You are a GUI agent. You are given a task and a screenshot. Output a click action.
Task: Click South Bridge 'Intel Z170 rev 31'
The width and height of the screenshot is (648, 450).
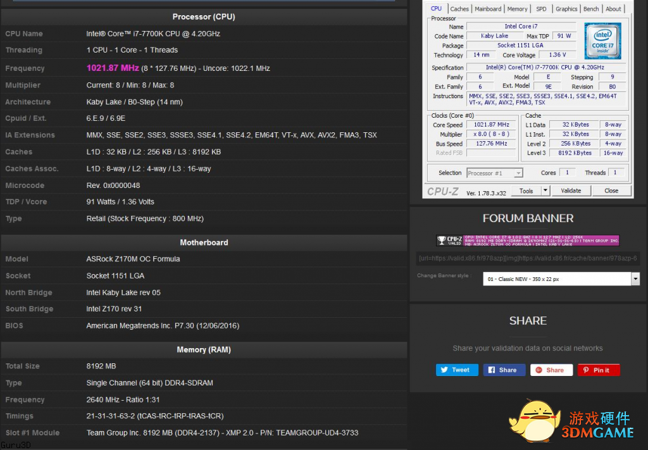(x=114, y=309)
